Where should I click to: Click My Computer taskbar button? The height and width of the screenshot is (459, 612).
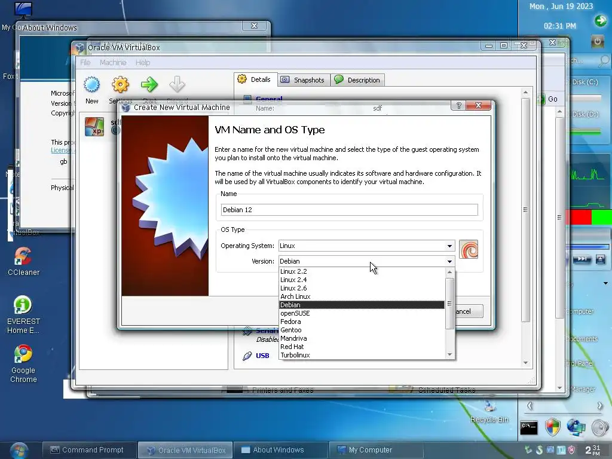tap(377, 450)
